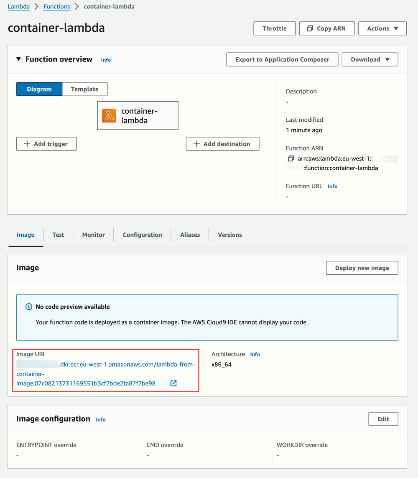The image size is (418, 478).
Task: Throttle the container-lambda function
Action: click(x=274, y=28)
